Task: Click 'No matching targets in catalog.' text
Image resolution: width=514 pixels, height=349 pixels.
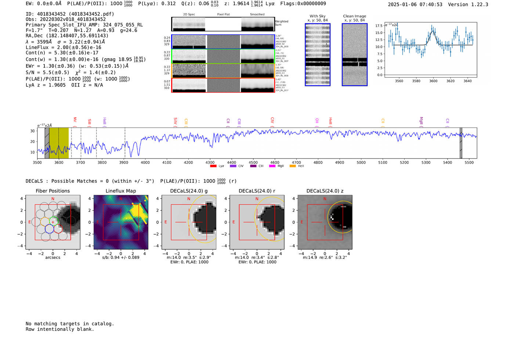Action: (70, 324)
